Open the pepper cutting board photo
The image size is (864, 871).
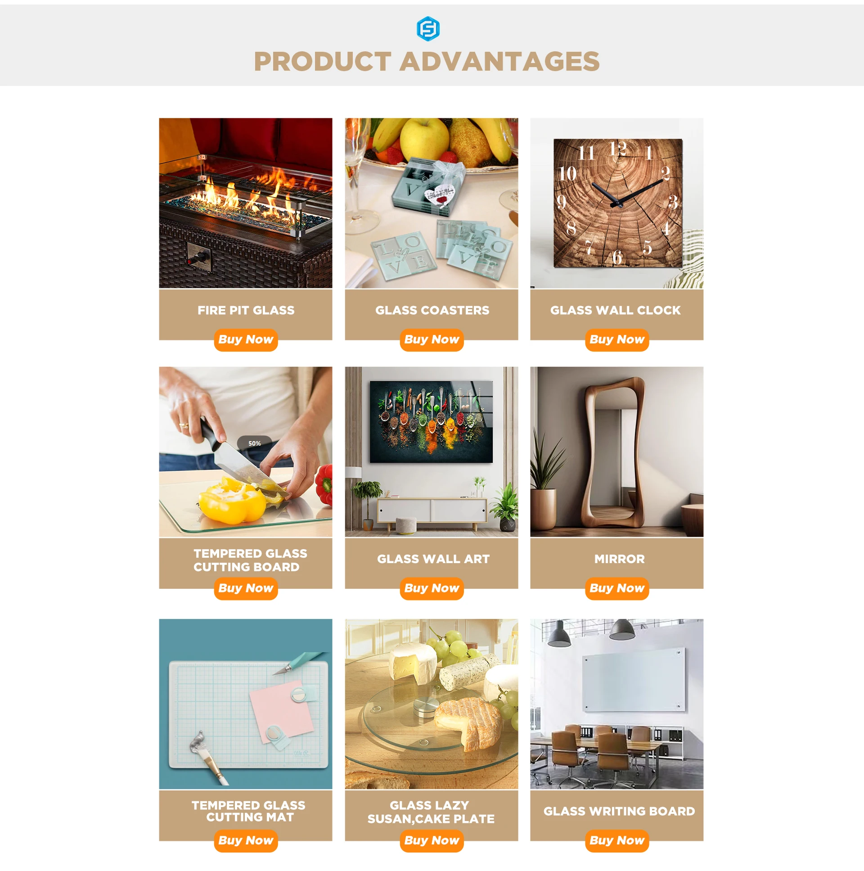(x=246, y=452)
